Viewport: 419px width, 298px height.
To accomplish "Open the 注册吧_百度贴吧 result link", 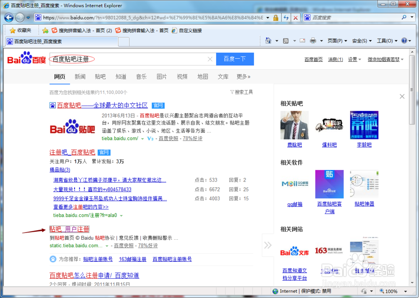I will point(72,152).
